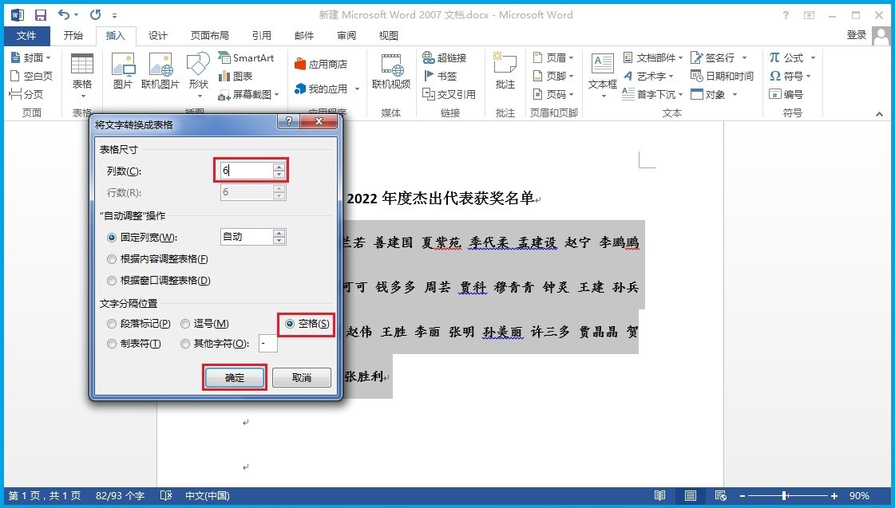Open the Equation (公式) dropdown
Image resolution: width=895 pixels, height=508 pixels.
pyautogui.click(x=792, y=57)
